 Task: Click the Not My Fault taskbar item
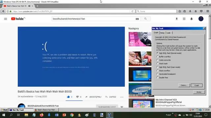point(21,110)
